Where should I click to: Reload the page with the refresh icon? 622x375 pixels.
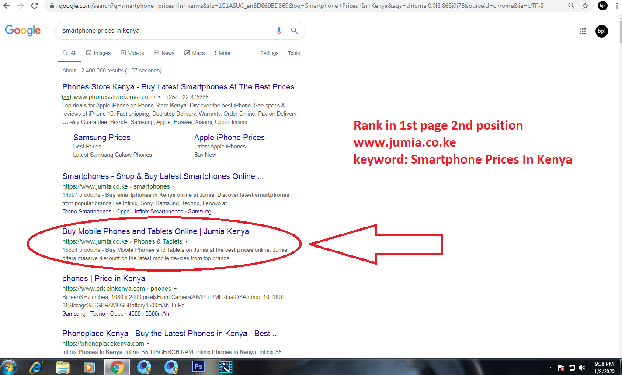(34, 6)
